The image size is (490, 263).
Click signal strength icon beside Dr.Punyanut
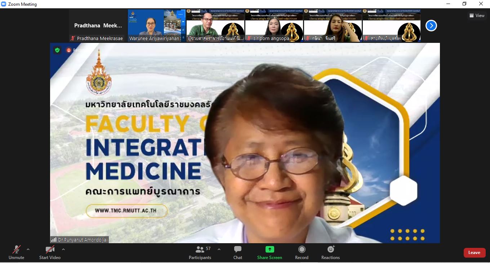54,240
